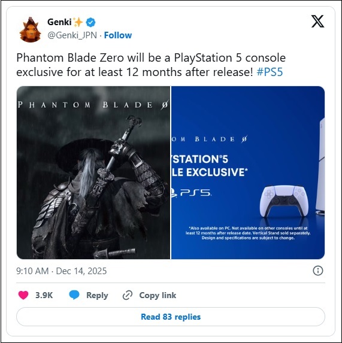Open the 9:10 AM · Dec 14, 2025 timestamp
Image resolution: width=342 pixels, height=343 pixels.
tap(62, 271)
